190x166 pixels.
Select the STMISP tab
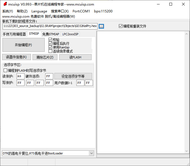tap(34, 34)
